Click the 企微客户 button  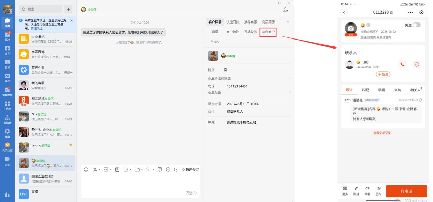[268, 32]
